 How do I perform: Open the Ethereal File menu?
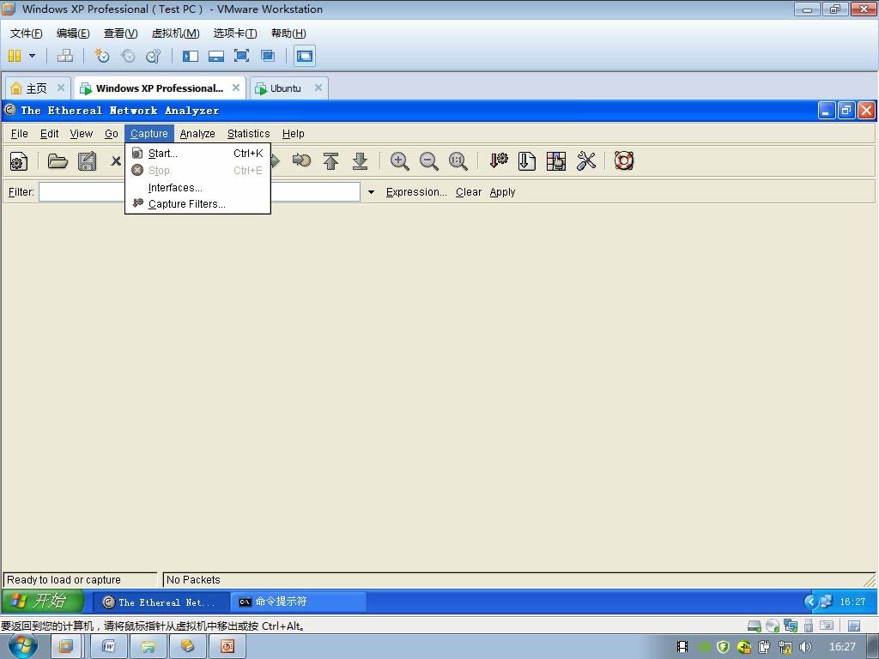[19, 133]
